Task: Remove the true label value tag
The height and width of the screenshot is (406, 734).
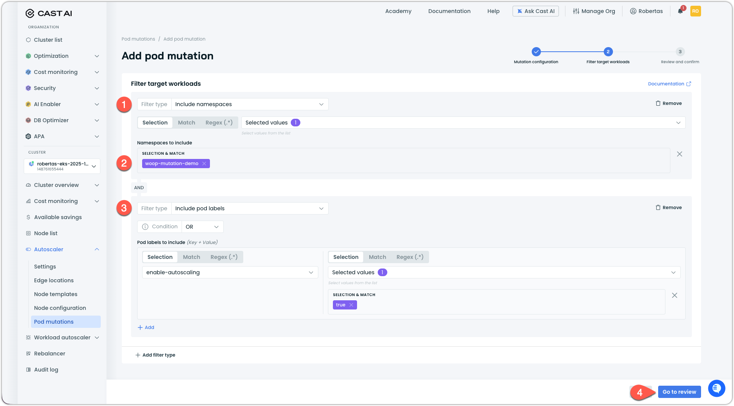Action: pos(351,305)
